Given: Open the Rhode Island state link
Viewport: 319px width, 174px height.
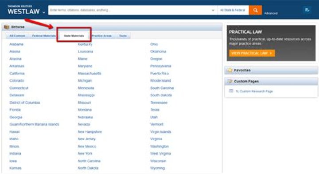Looking at the screenshot, I should (x=160, y=80).
